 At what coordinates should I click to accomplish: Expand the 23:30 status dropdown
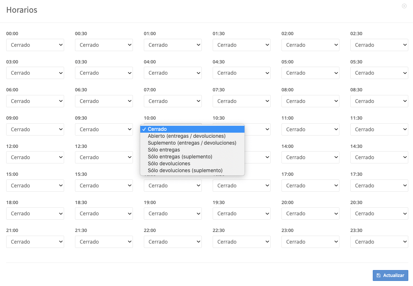pyautogui.click(x=379, y=242)
